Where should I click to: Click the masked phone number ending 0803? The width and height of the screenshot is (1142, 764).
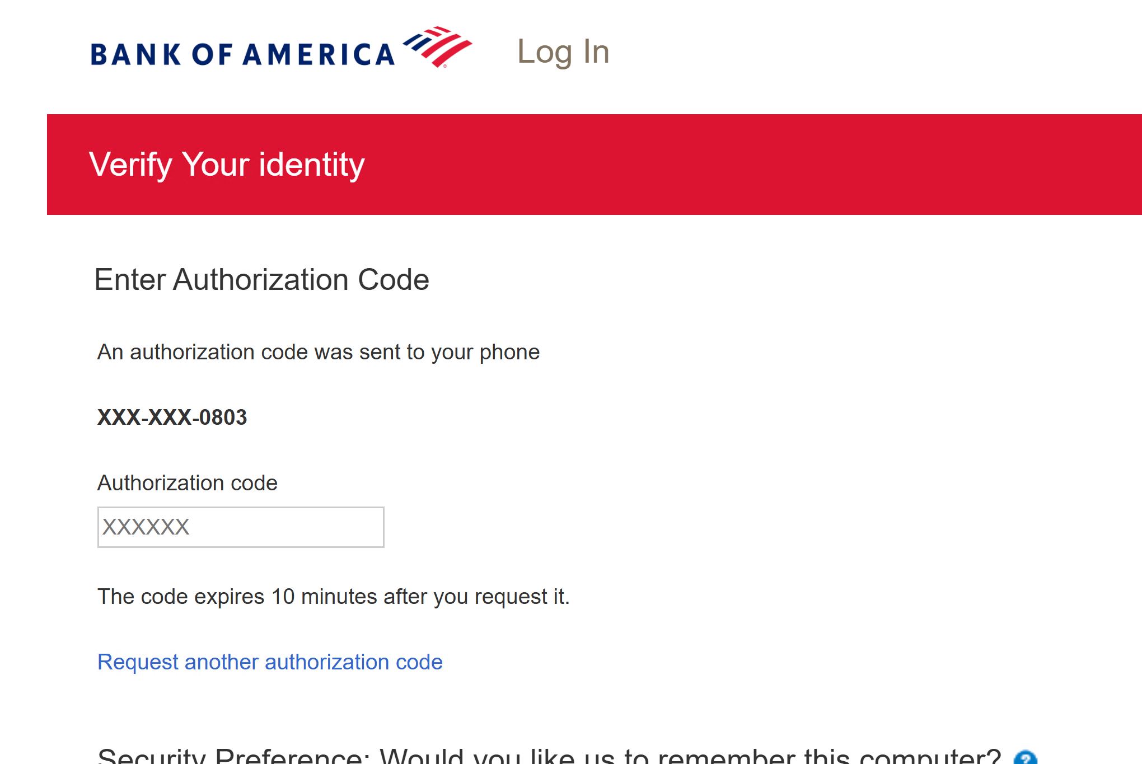pos(172,418)
